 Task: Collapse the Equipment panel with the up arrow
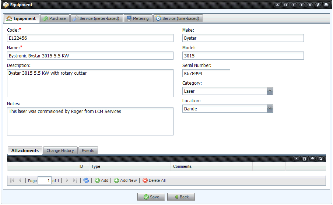pyautogui.click(x=277, y=5)
